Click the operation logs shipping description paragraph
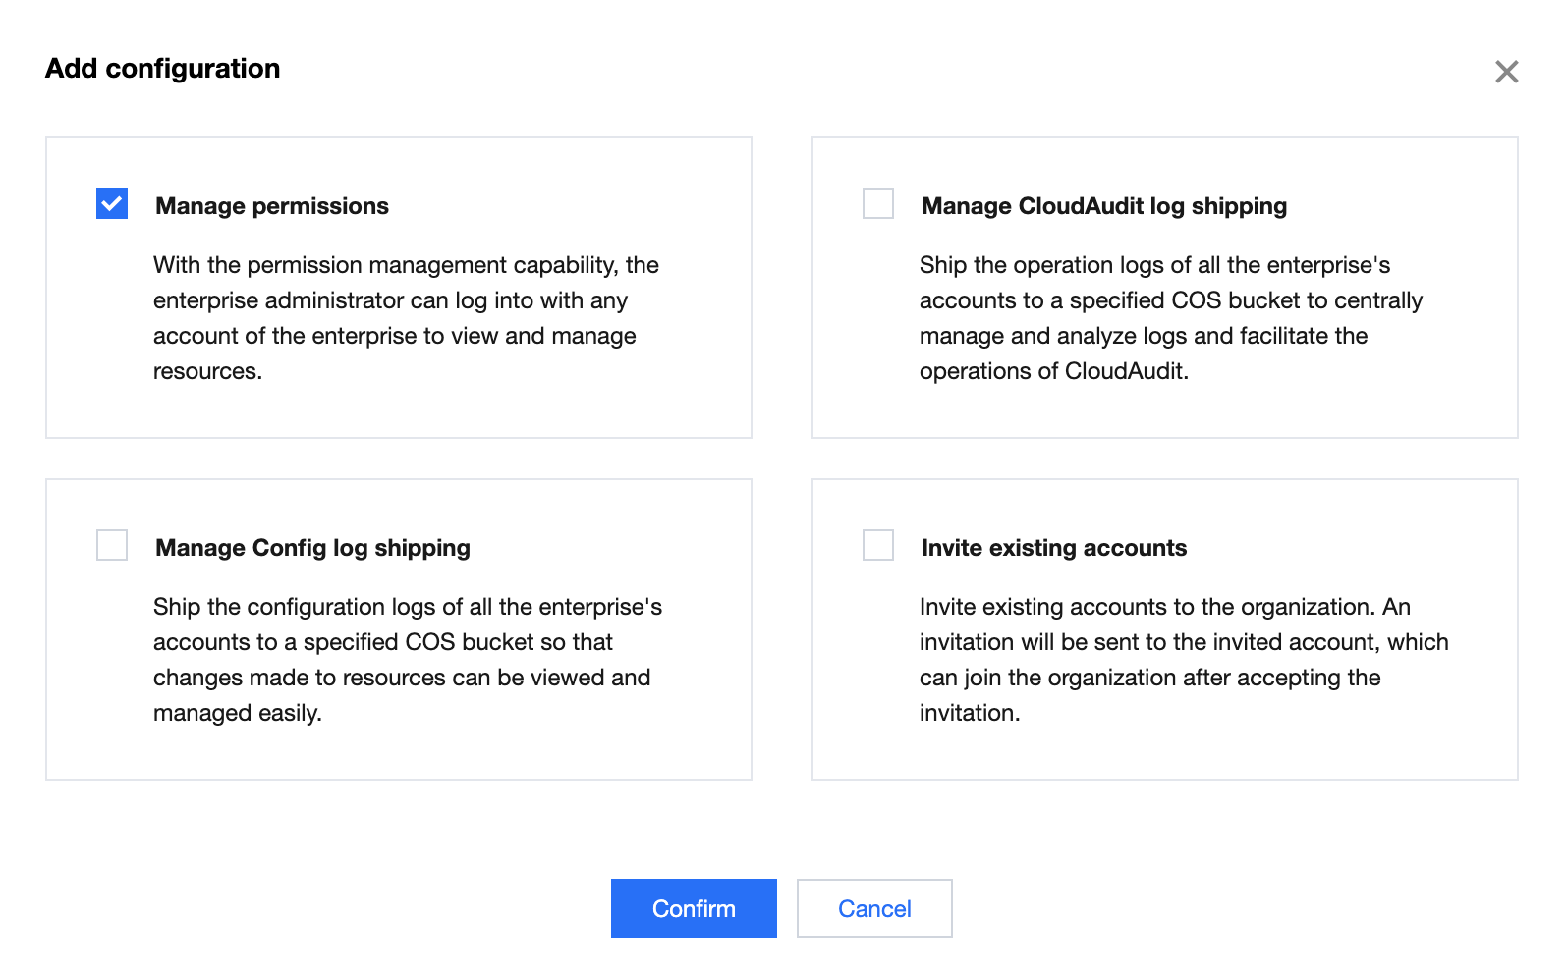The height and width of the screenshot is (980, 1566). 1170,318
